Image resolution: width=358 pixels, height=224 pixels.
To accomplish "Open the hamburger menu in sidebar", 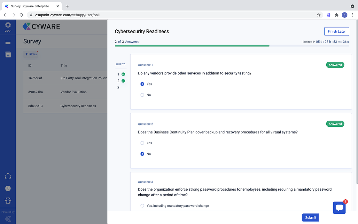I will pyautogui.click(x=8, y=42).
